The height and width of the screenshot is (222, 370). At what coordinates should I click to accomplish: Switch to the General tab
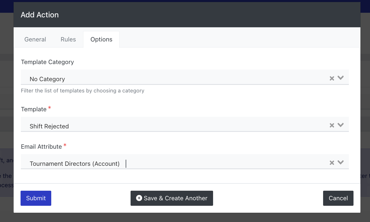click(x=35, y=39)
